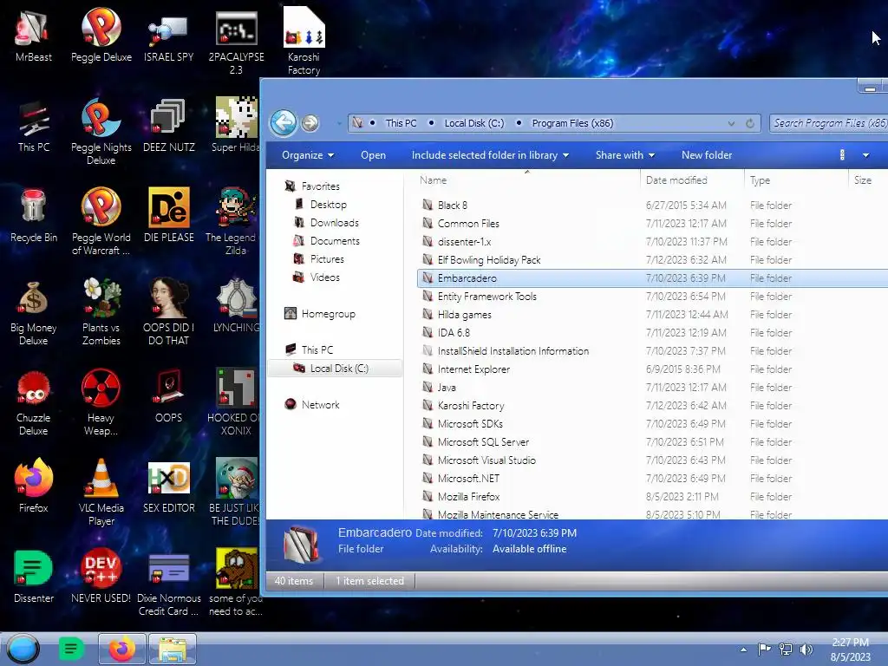Open Desktop in the navigation pane
The height and width of the screenshot is (666, 888).
[329, 205]
